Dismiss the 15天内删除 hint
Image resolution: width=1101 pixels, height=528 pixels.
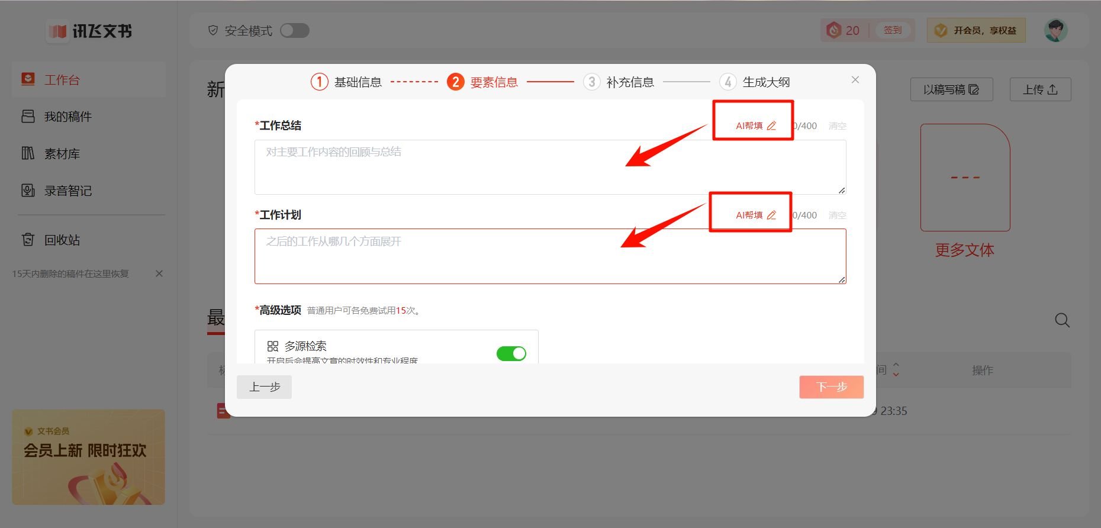click(x=159, y=273)
